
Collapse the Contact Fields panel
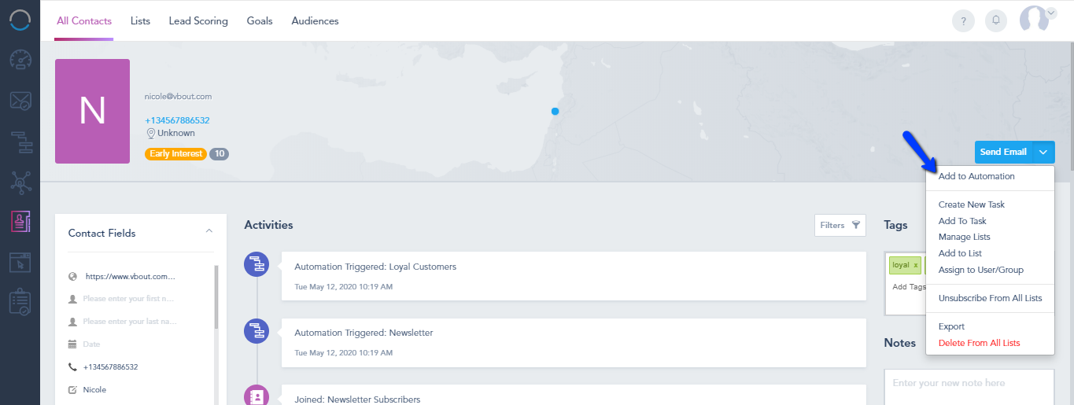(209, 231)
